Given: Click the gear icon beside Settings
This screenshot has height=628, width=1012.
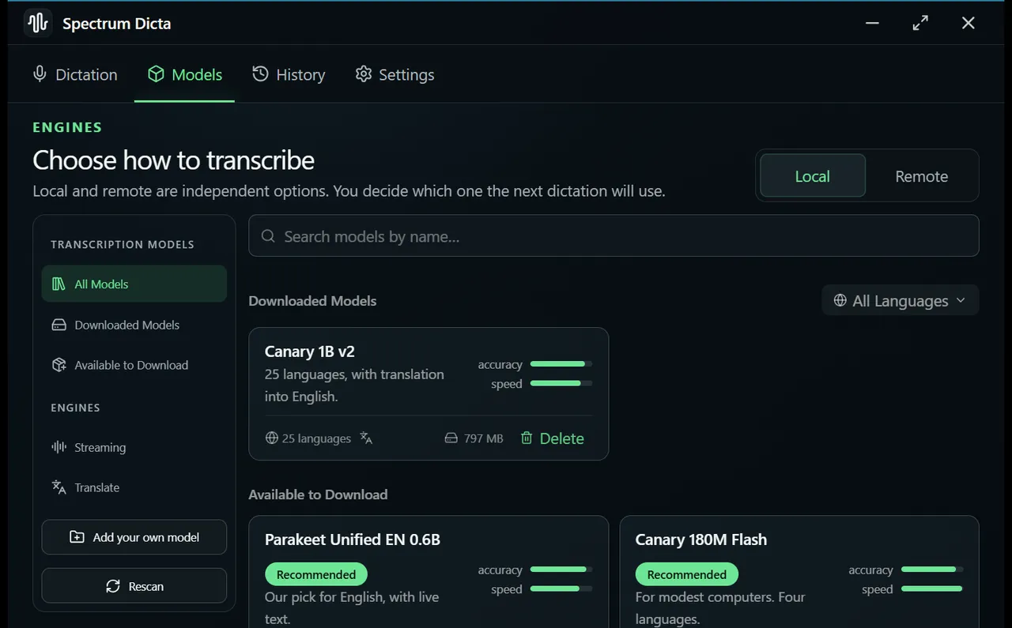Looking at the screenshot, I should tap(364, 74).
